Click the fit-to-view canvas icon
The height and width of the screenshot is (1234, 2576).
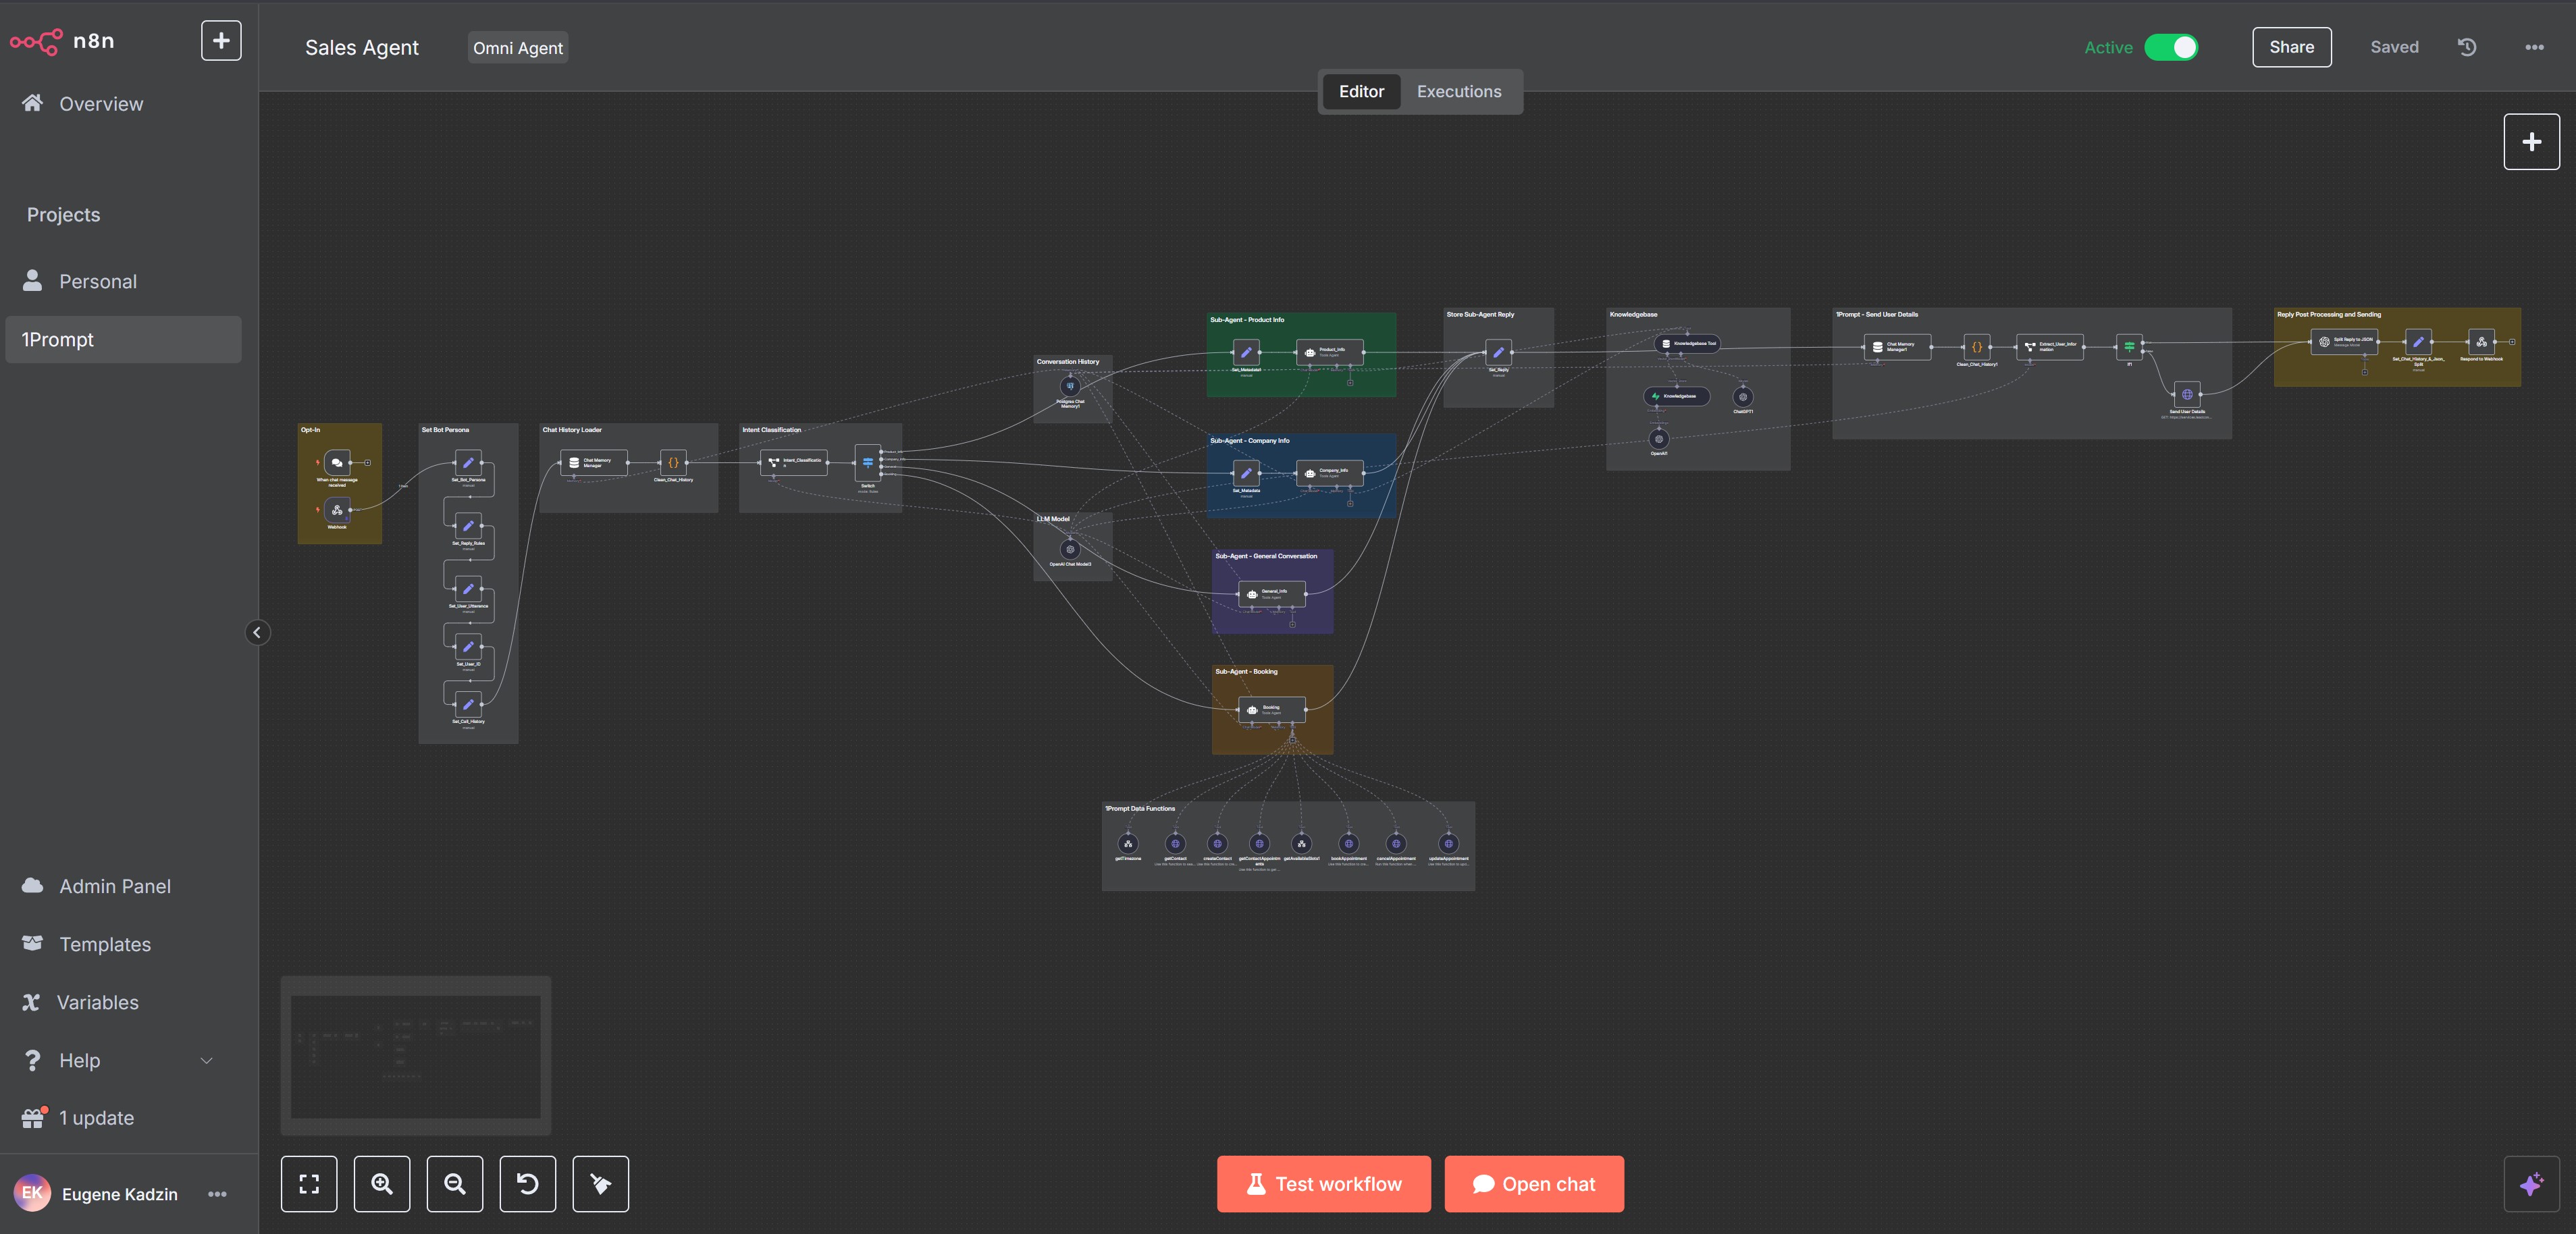(x=309, y=1184)
